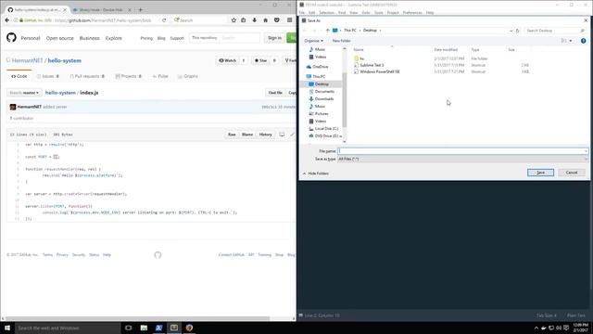This screenshot has height=334, width=593.
Task: Cancel the Save As dialog
Action: tap(572, 173)
